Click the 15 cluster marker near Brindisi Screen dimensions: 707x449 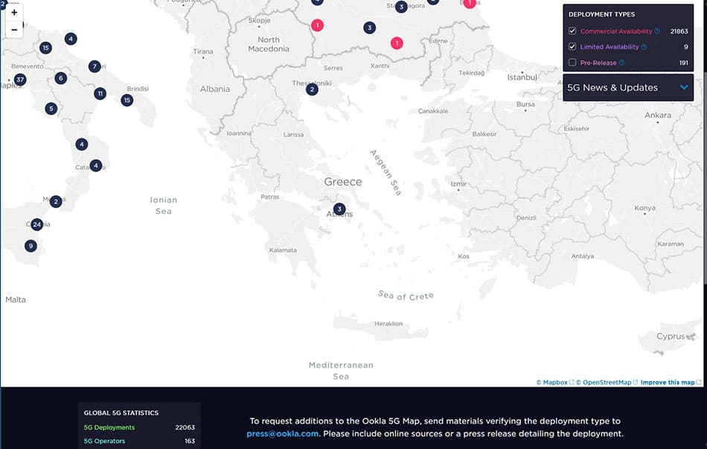click(x=127, y=100)
